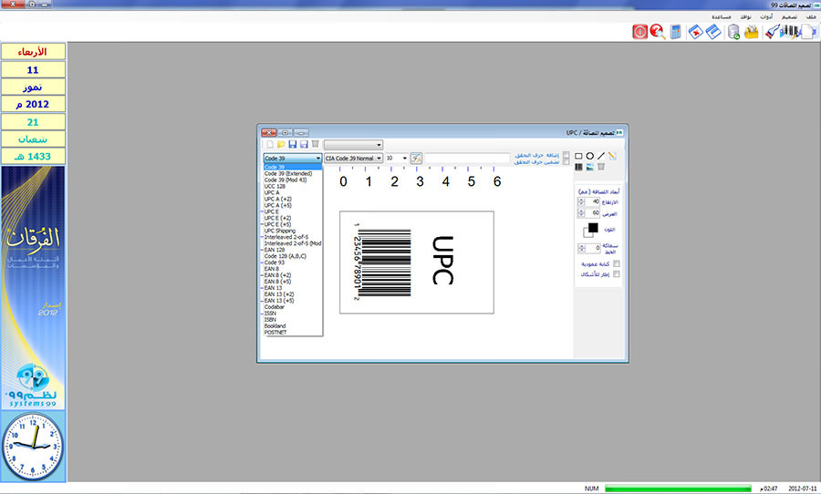Select the UPC text object on the label

click(442, 261)
